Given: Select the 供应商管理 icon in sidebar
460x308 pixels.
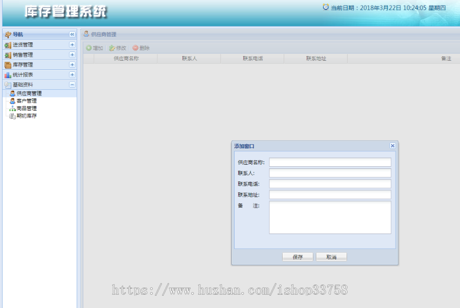Looking at the screenshot, I should tap(11, 93).
